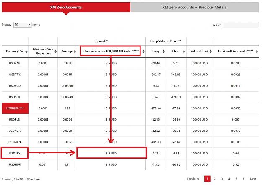
Task: Select the USDNOK. currency pair cell
Action: tap(15, 131)
